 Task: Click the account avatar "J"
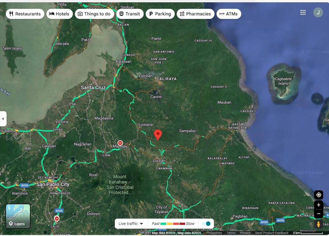coord(318,12)
